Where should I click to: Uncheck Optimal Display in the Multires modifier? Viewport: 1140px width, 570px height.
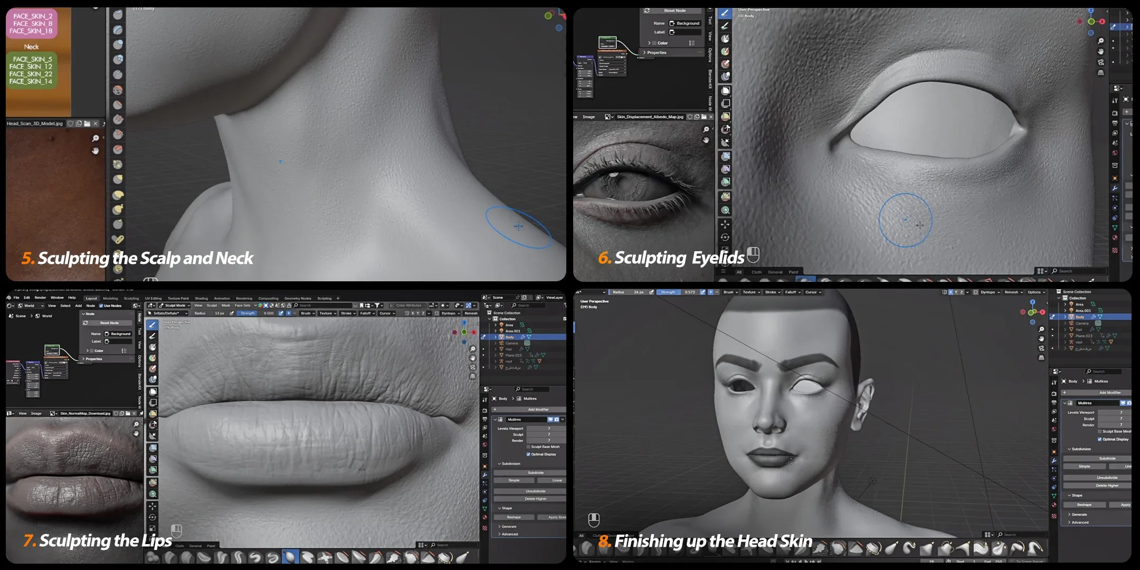click(x=528, y=454)
